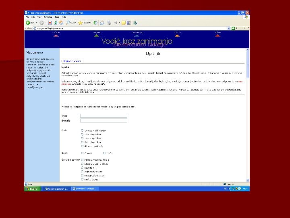Click the pink triangle under Početak
290x218 pixels.
56,36
